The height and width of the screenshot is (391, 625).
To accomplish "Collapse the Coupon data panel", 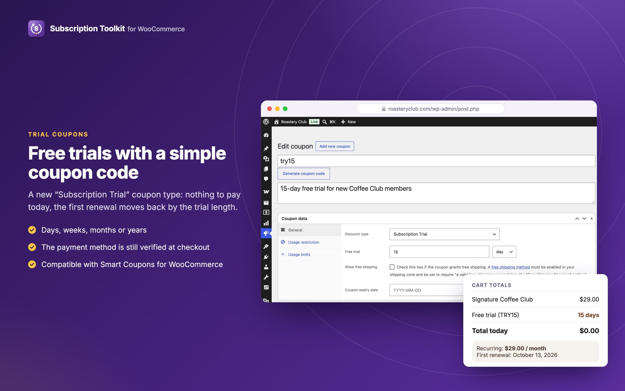I will [592, 218].
